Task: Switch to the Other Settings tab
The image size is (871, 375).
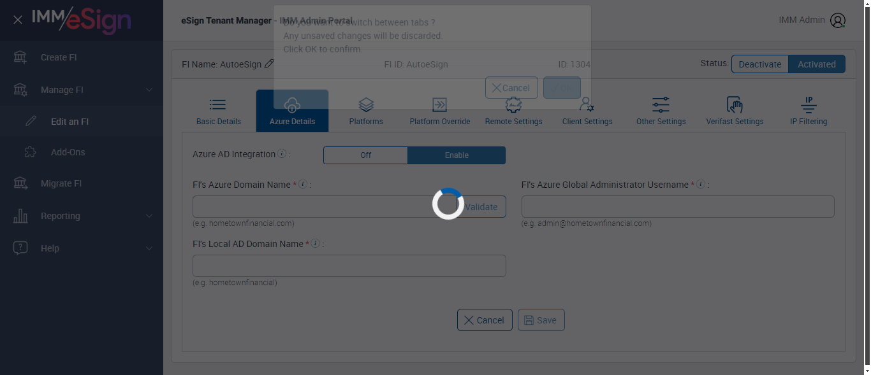Action: tap(661, 111)
